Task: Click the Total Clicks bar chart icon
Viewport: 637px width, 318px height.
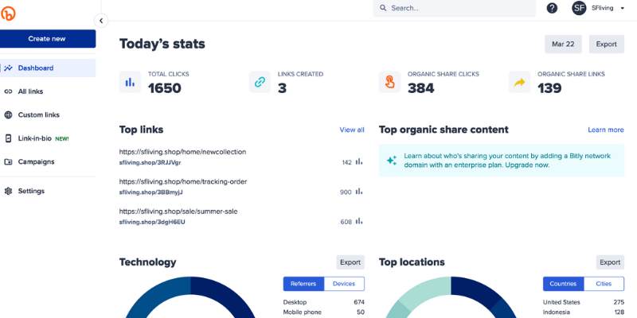Action: point(130,83)
